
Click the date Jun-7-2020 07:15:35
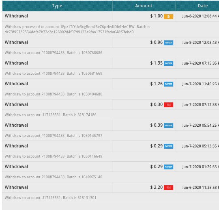tap(201, 63)
